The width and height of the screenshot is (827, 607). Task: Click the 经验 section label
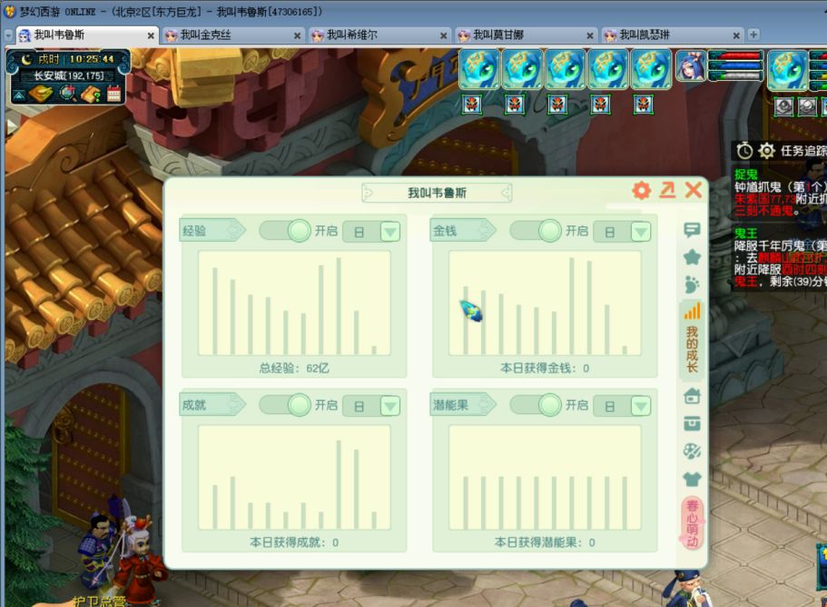pyautogui.click(x=212, y=230)
